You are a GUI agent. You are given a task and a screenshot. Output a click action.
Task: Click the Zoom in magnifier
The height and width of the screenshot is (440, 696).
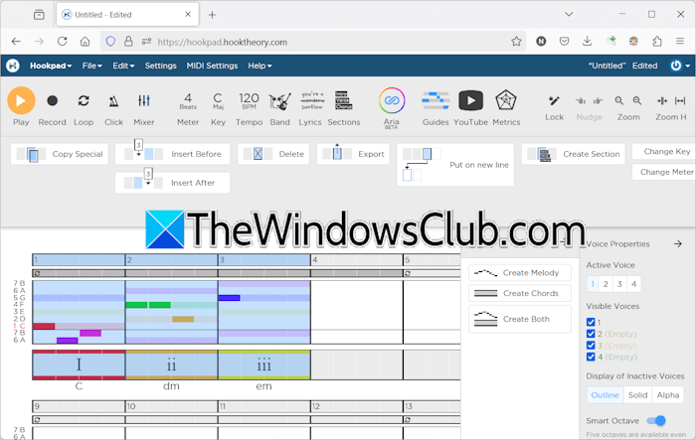(637, 101)
